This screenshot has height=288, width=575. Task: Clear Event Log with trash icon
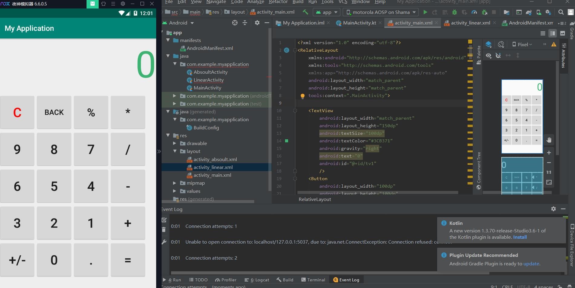coord(164,230)
